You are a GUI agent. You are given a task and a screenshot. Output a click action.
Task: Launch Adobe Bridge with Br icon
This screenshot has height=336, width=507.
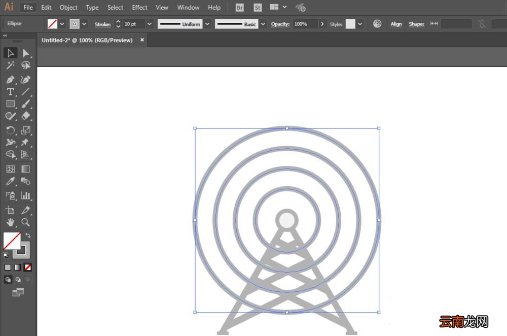[x=240, y=8]
